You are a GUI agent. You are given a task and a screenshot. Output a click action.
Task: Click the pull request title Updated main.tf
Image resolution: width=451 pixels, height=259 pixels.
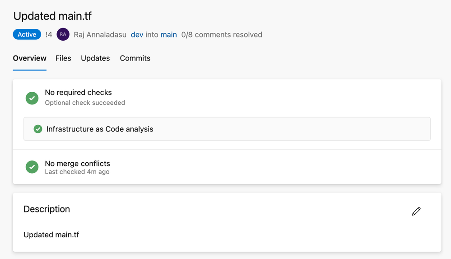pyautogui.click(x=52, y=16)
